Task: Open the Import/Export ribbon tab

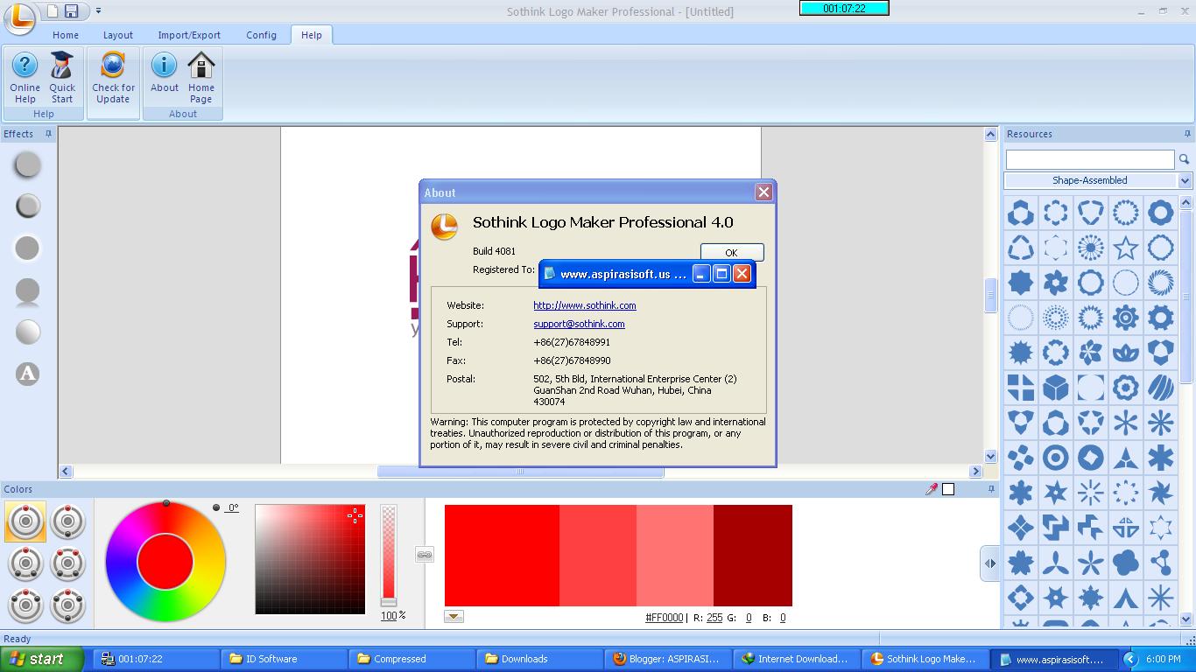Action: click(189, 35)
